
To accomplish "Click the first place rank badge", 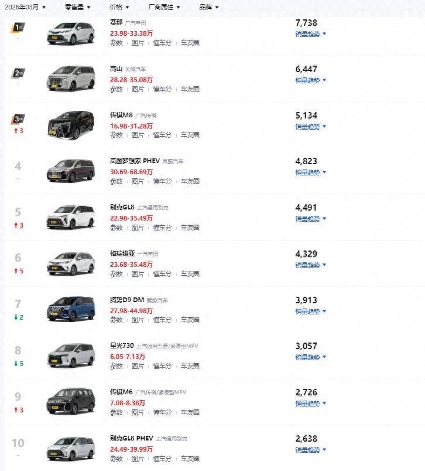I will point(18,27).
